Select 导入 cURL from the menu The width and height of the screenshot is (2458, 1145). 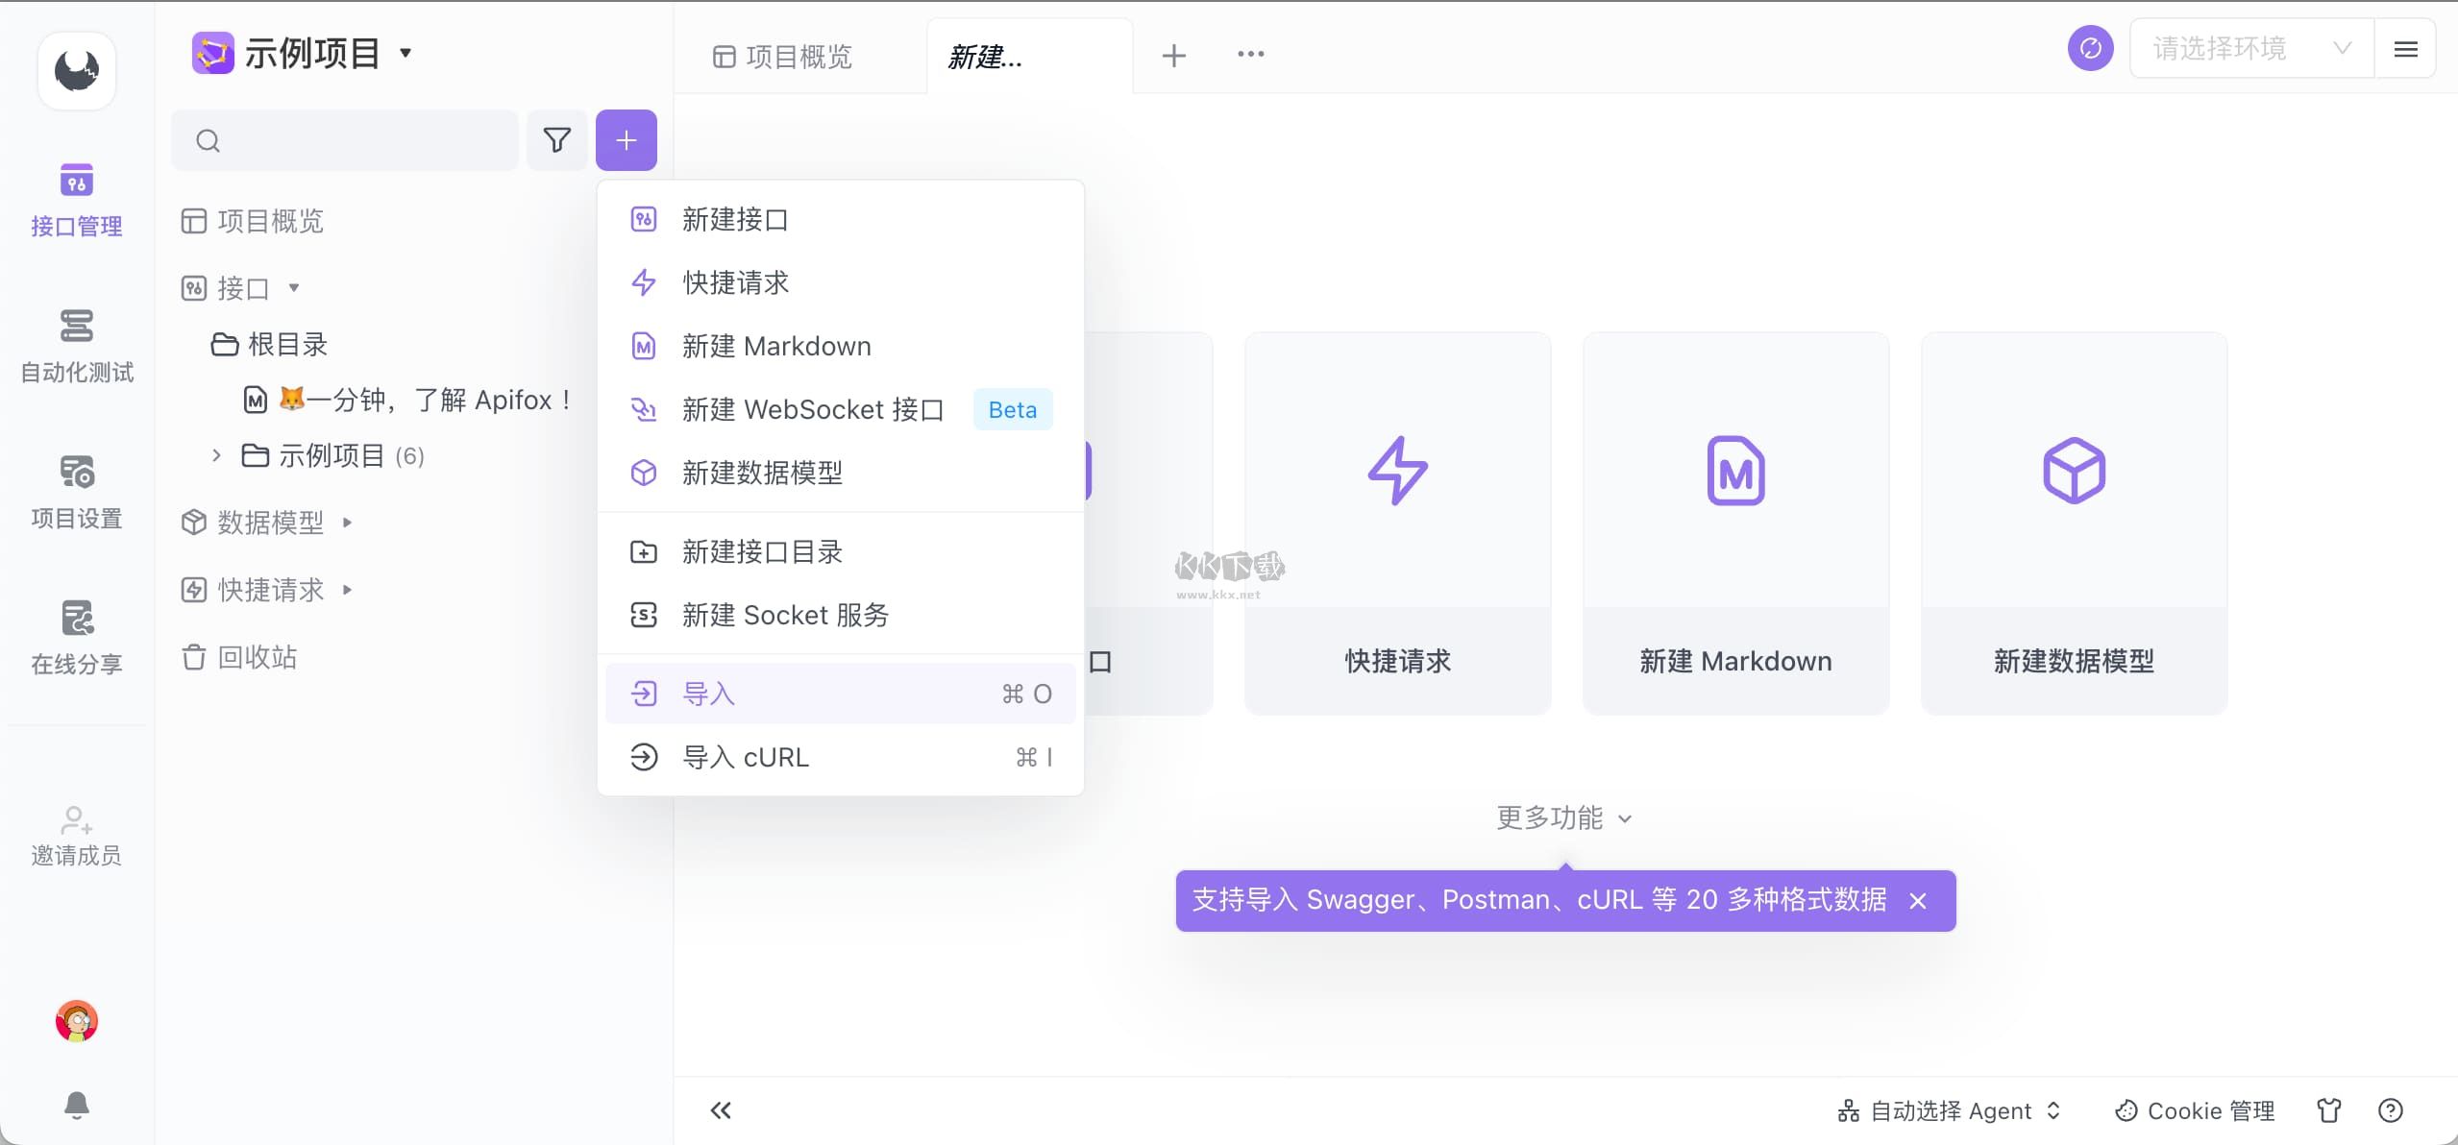point(746,757)
